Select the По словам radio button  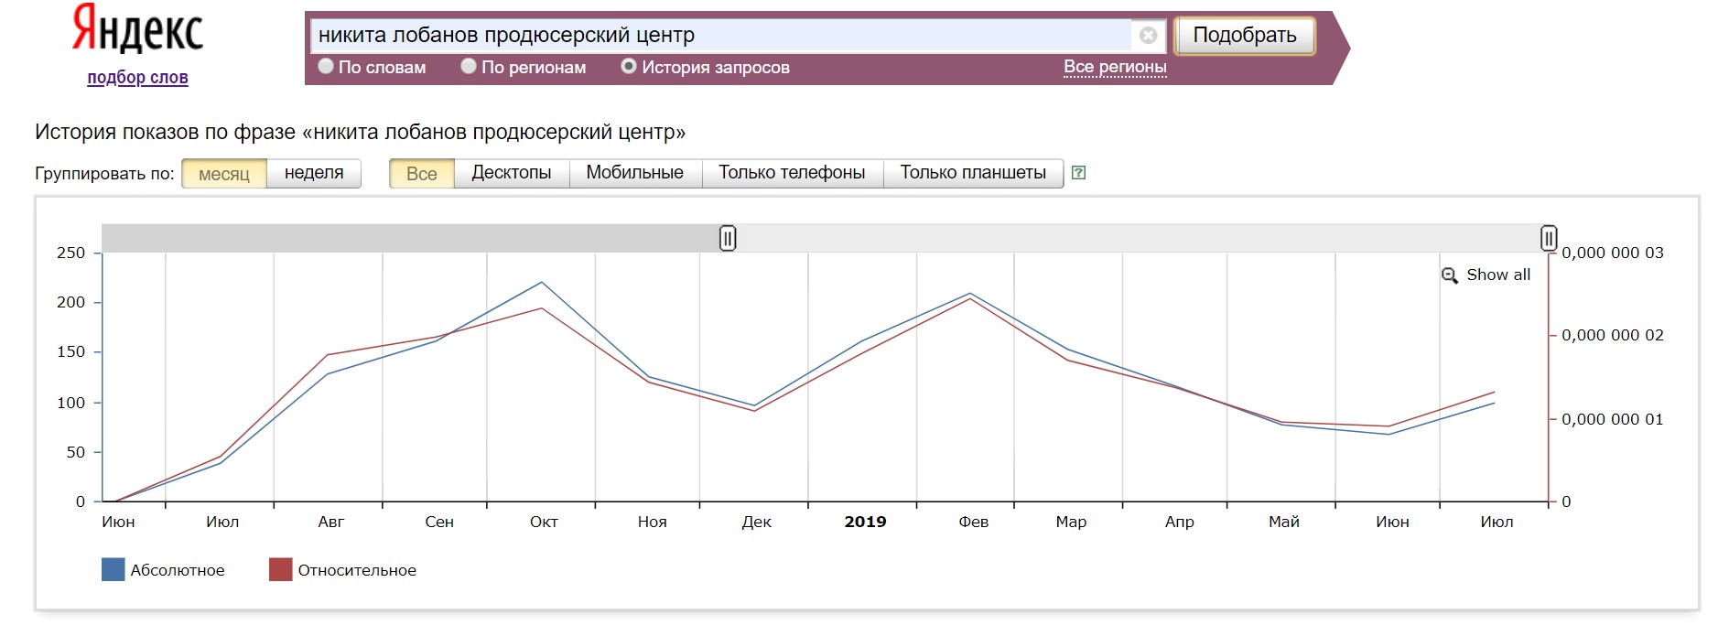pos(326,67)
